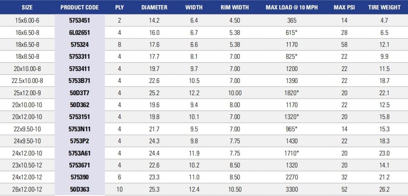
Task: Select product code 50D3T7
Action: click(80, 93)
